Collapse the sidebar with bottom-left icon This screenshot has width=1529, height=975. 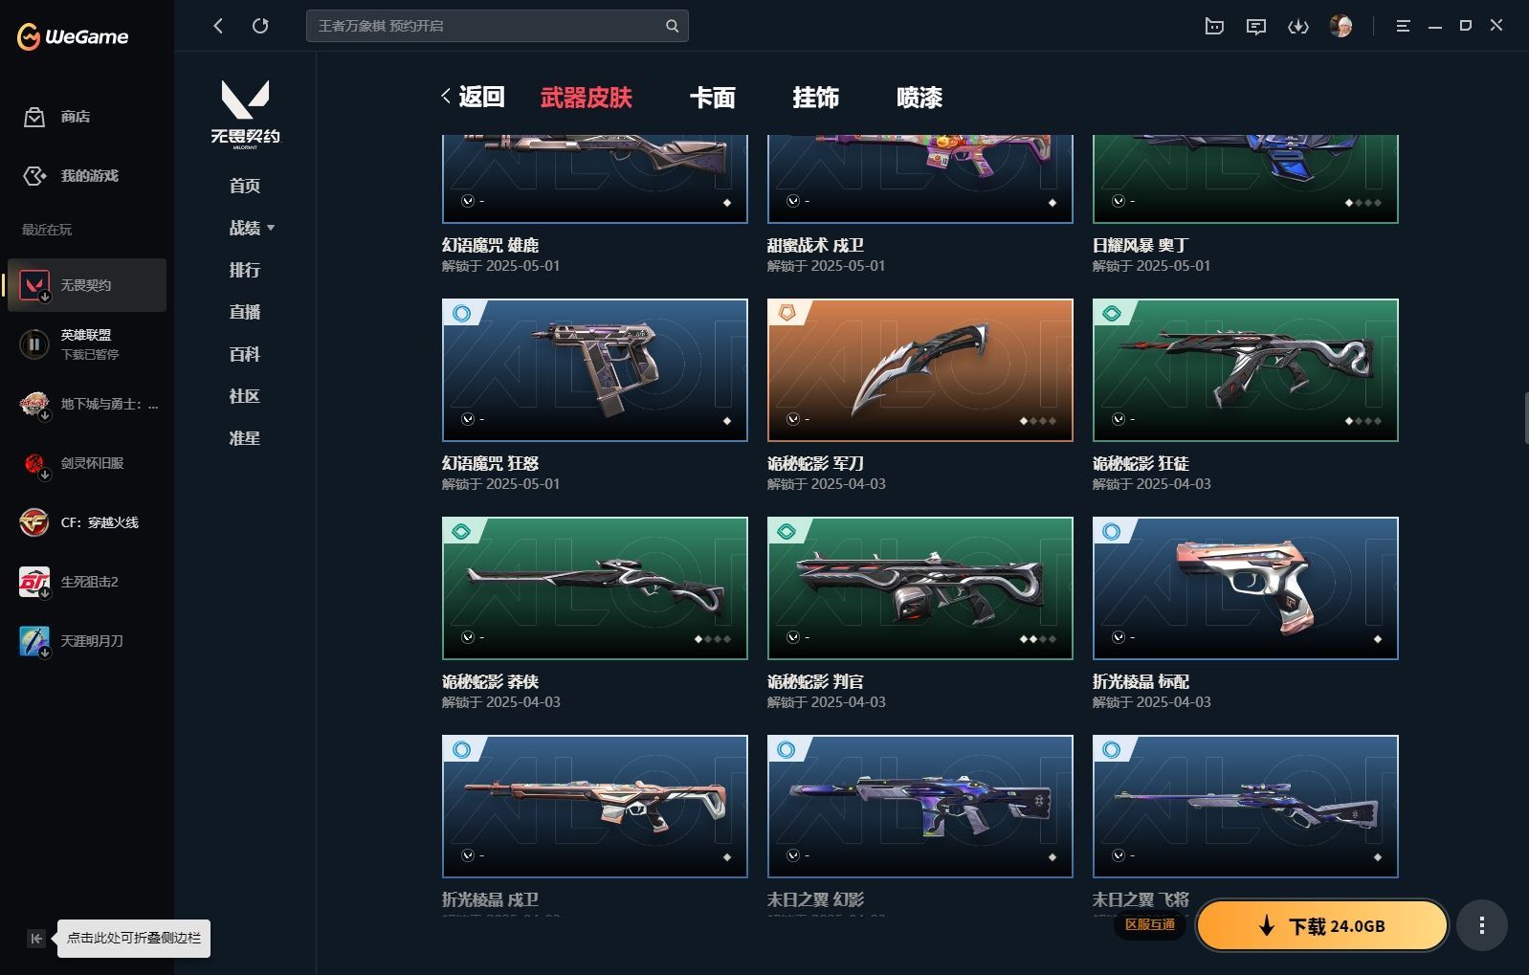coord(35,939)
